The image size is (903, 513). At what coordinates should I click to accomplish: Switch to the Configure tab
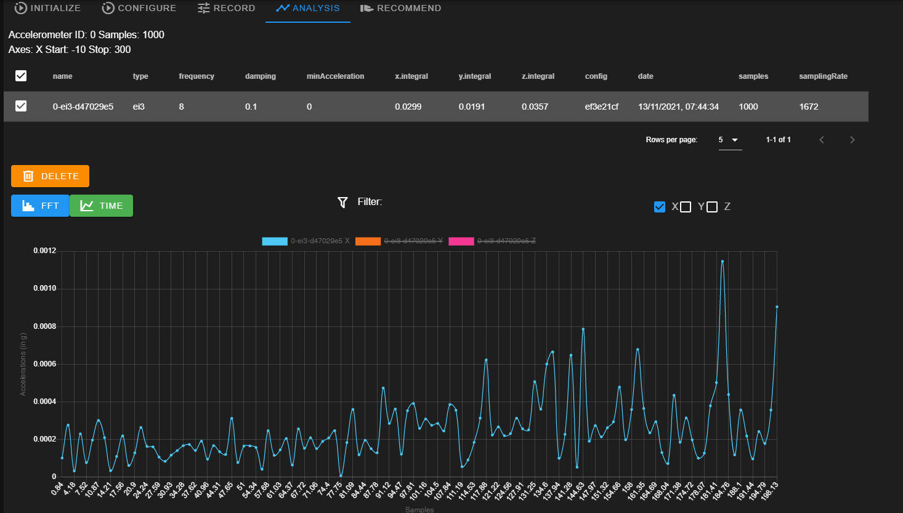coord(139,8)
